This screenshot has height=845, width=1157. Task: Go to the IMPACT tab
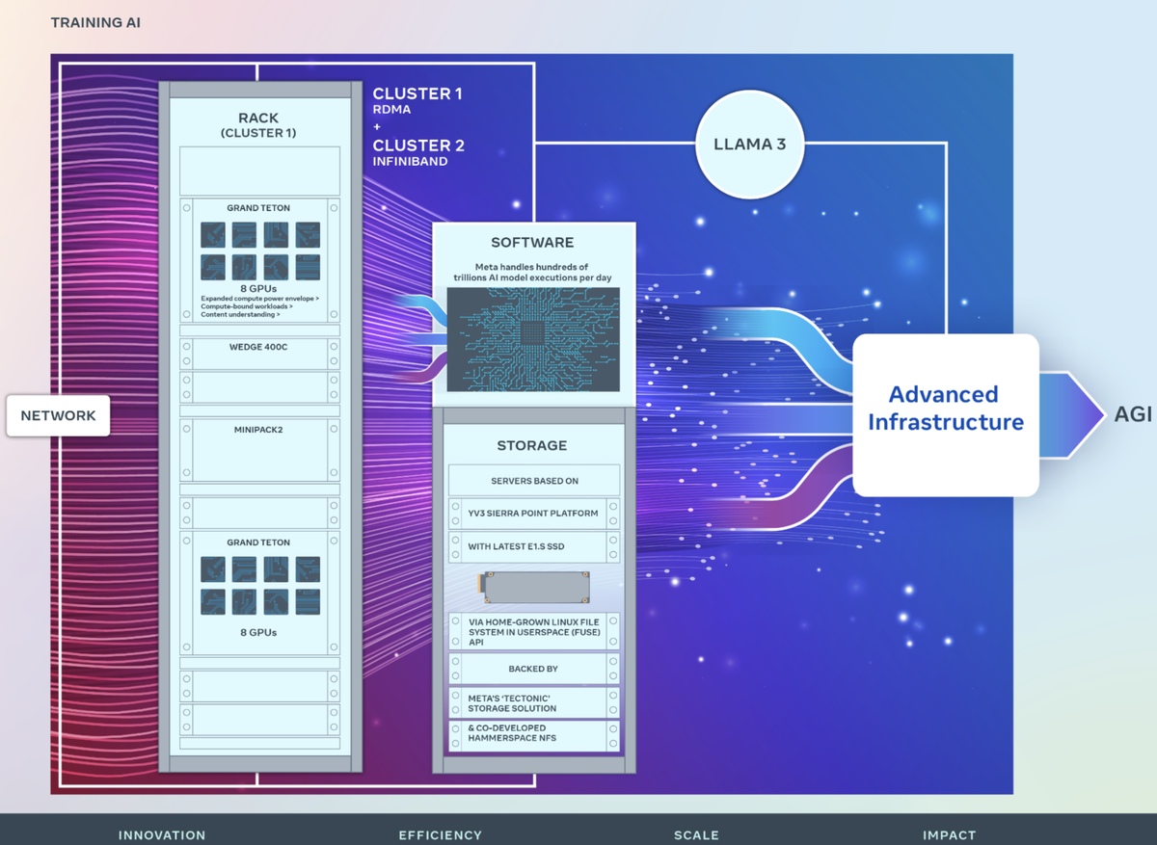[x=949, y=834]
